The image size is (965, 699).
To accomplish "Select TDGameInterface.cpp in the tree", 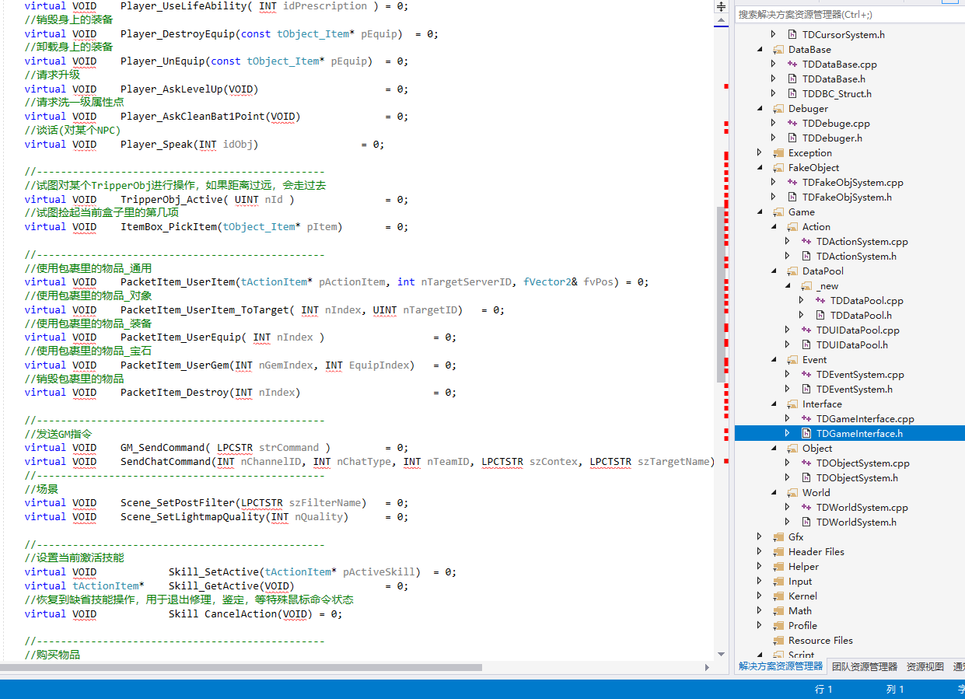I will point(865,419).
